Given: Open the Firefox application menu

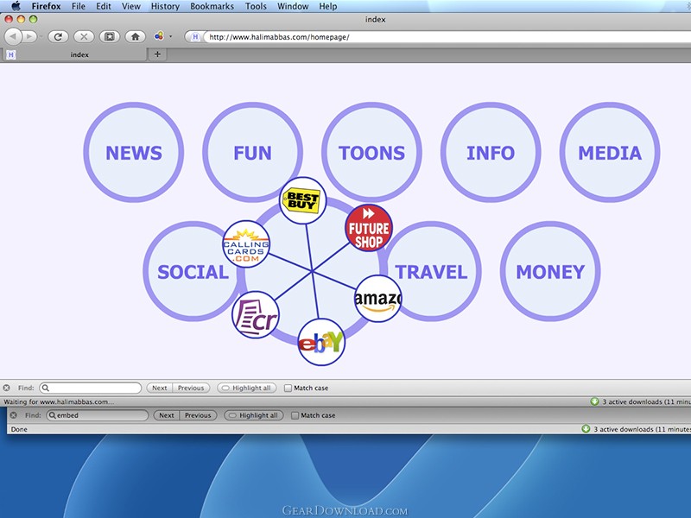Looking at the screenshot, I should tap(46, 6).
